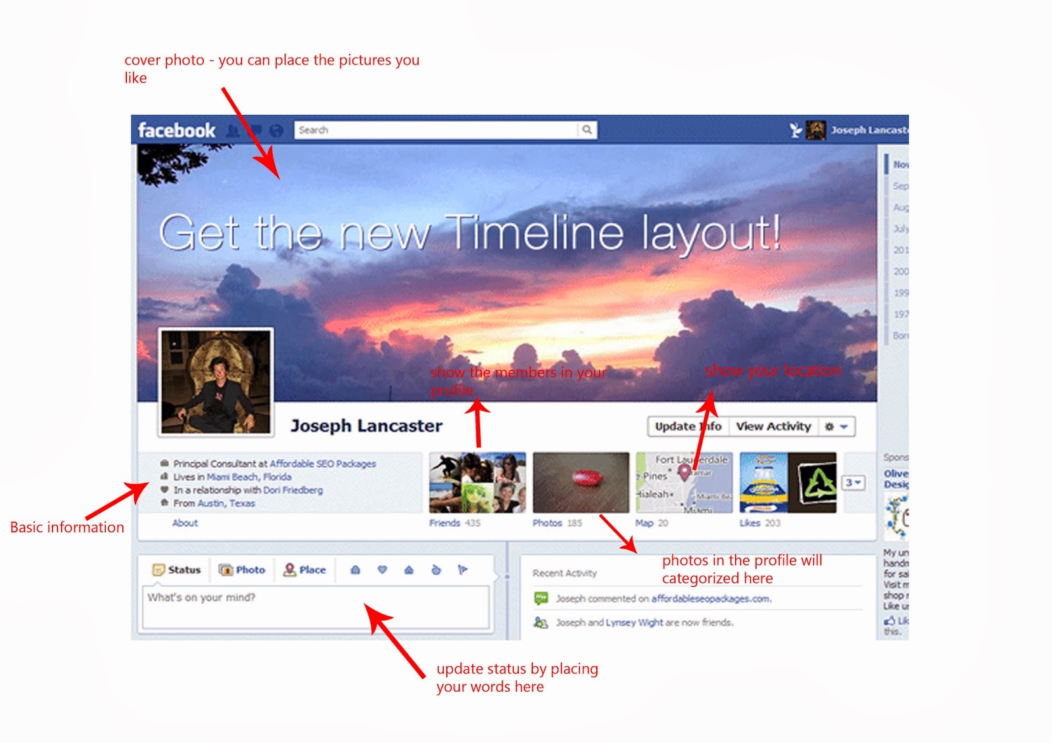Click the Likes 203 label
The height and width of the screenshot is (743, 1052).
tap(760, 523)
